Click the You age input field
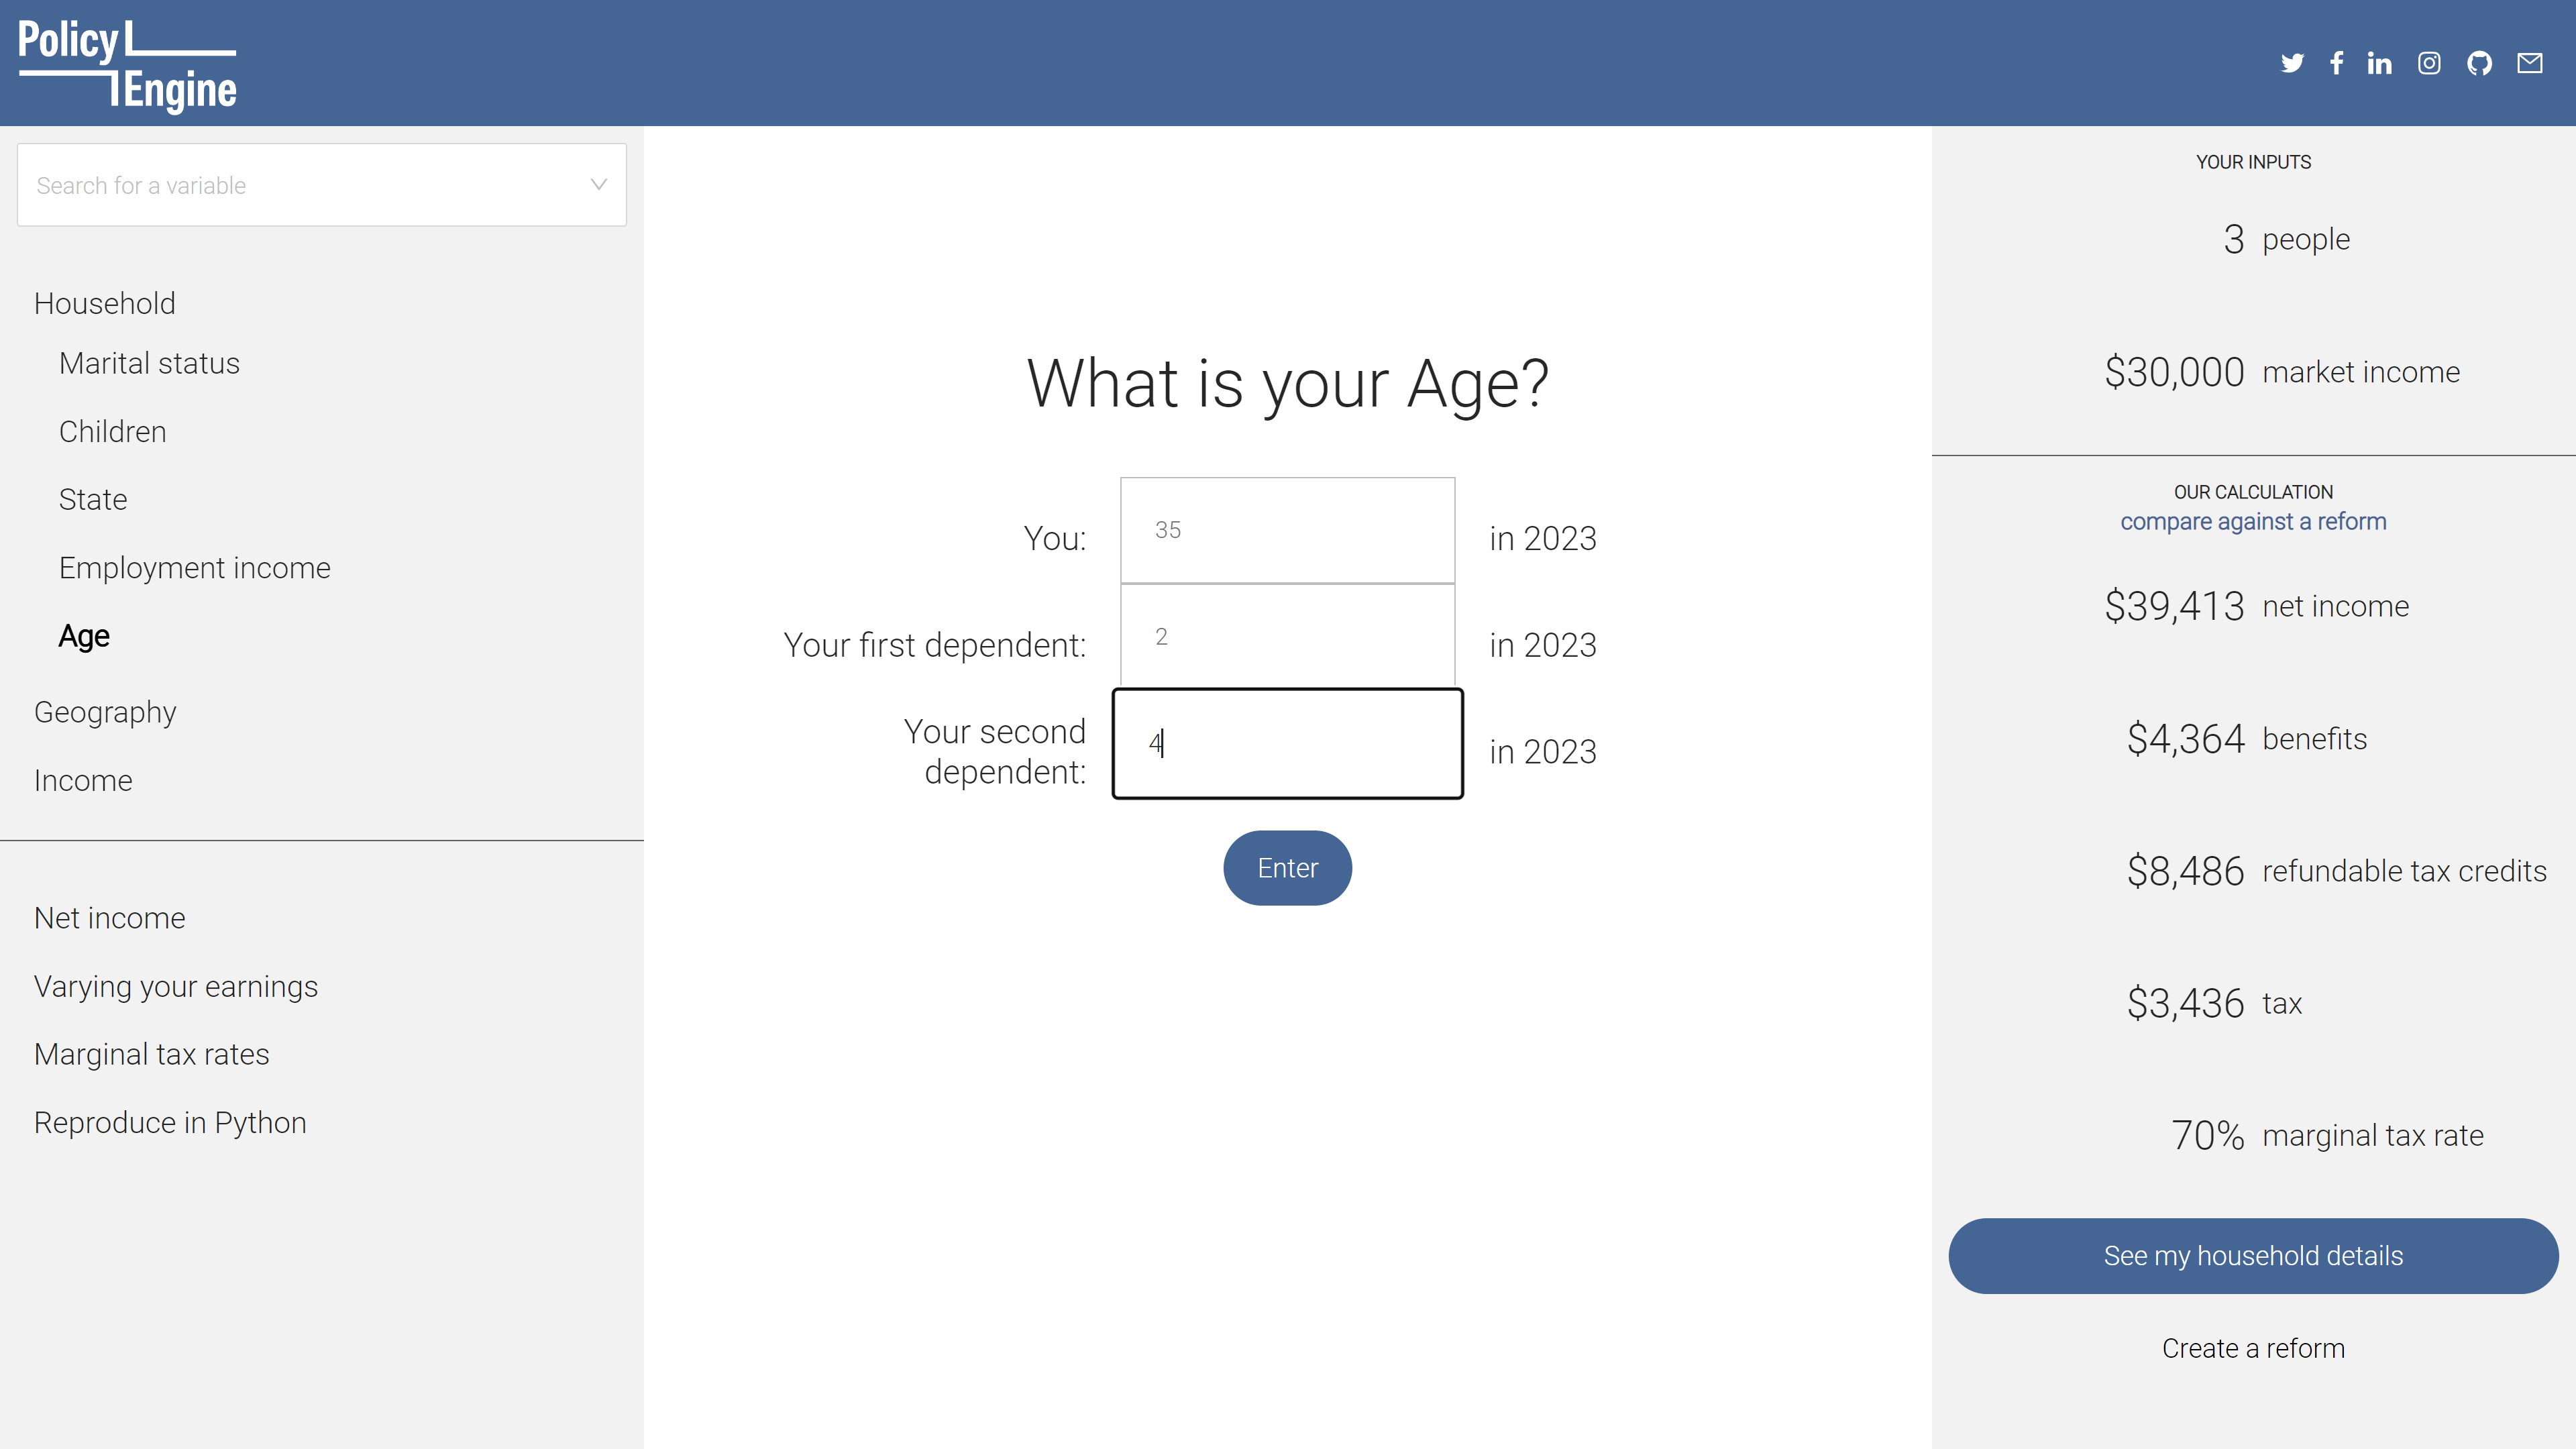Screen dimensions: 2576x1449 [x=1287, y=530]
